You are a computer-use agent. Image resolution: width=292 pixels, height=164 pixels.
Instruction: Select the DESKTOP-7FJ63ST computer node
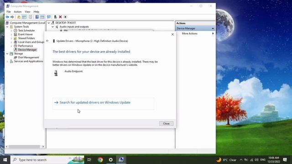[x=66, y=23]
